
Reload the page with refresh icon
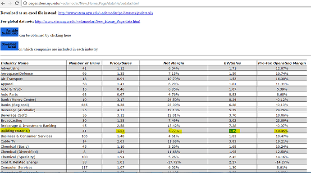click(17, 3)
